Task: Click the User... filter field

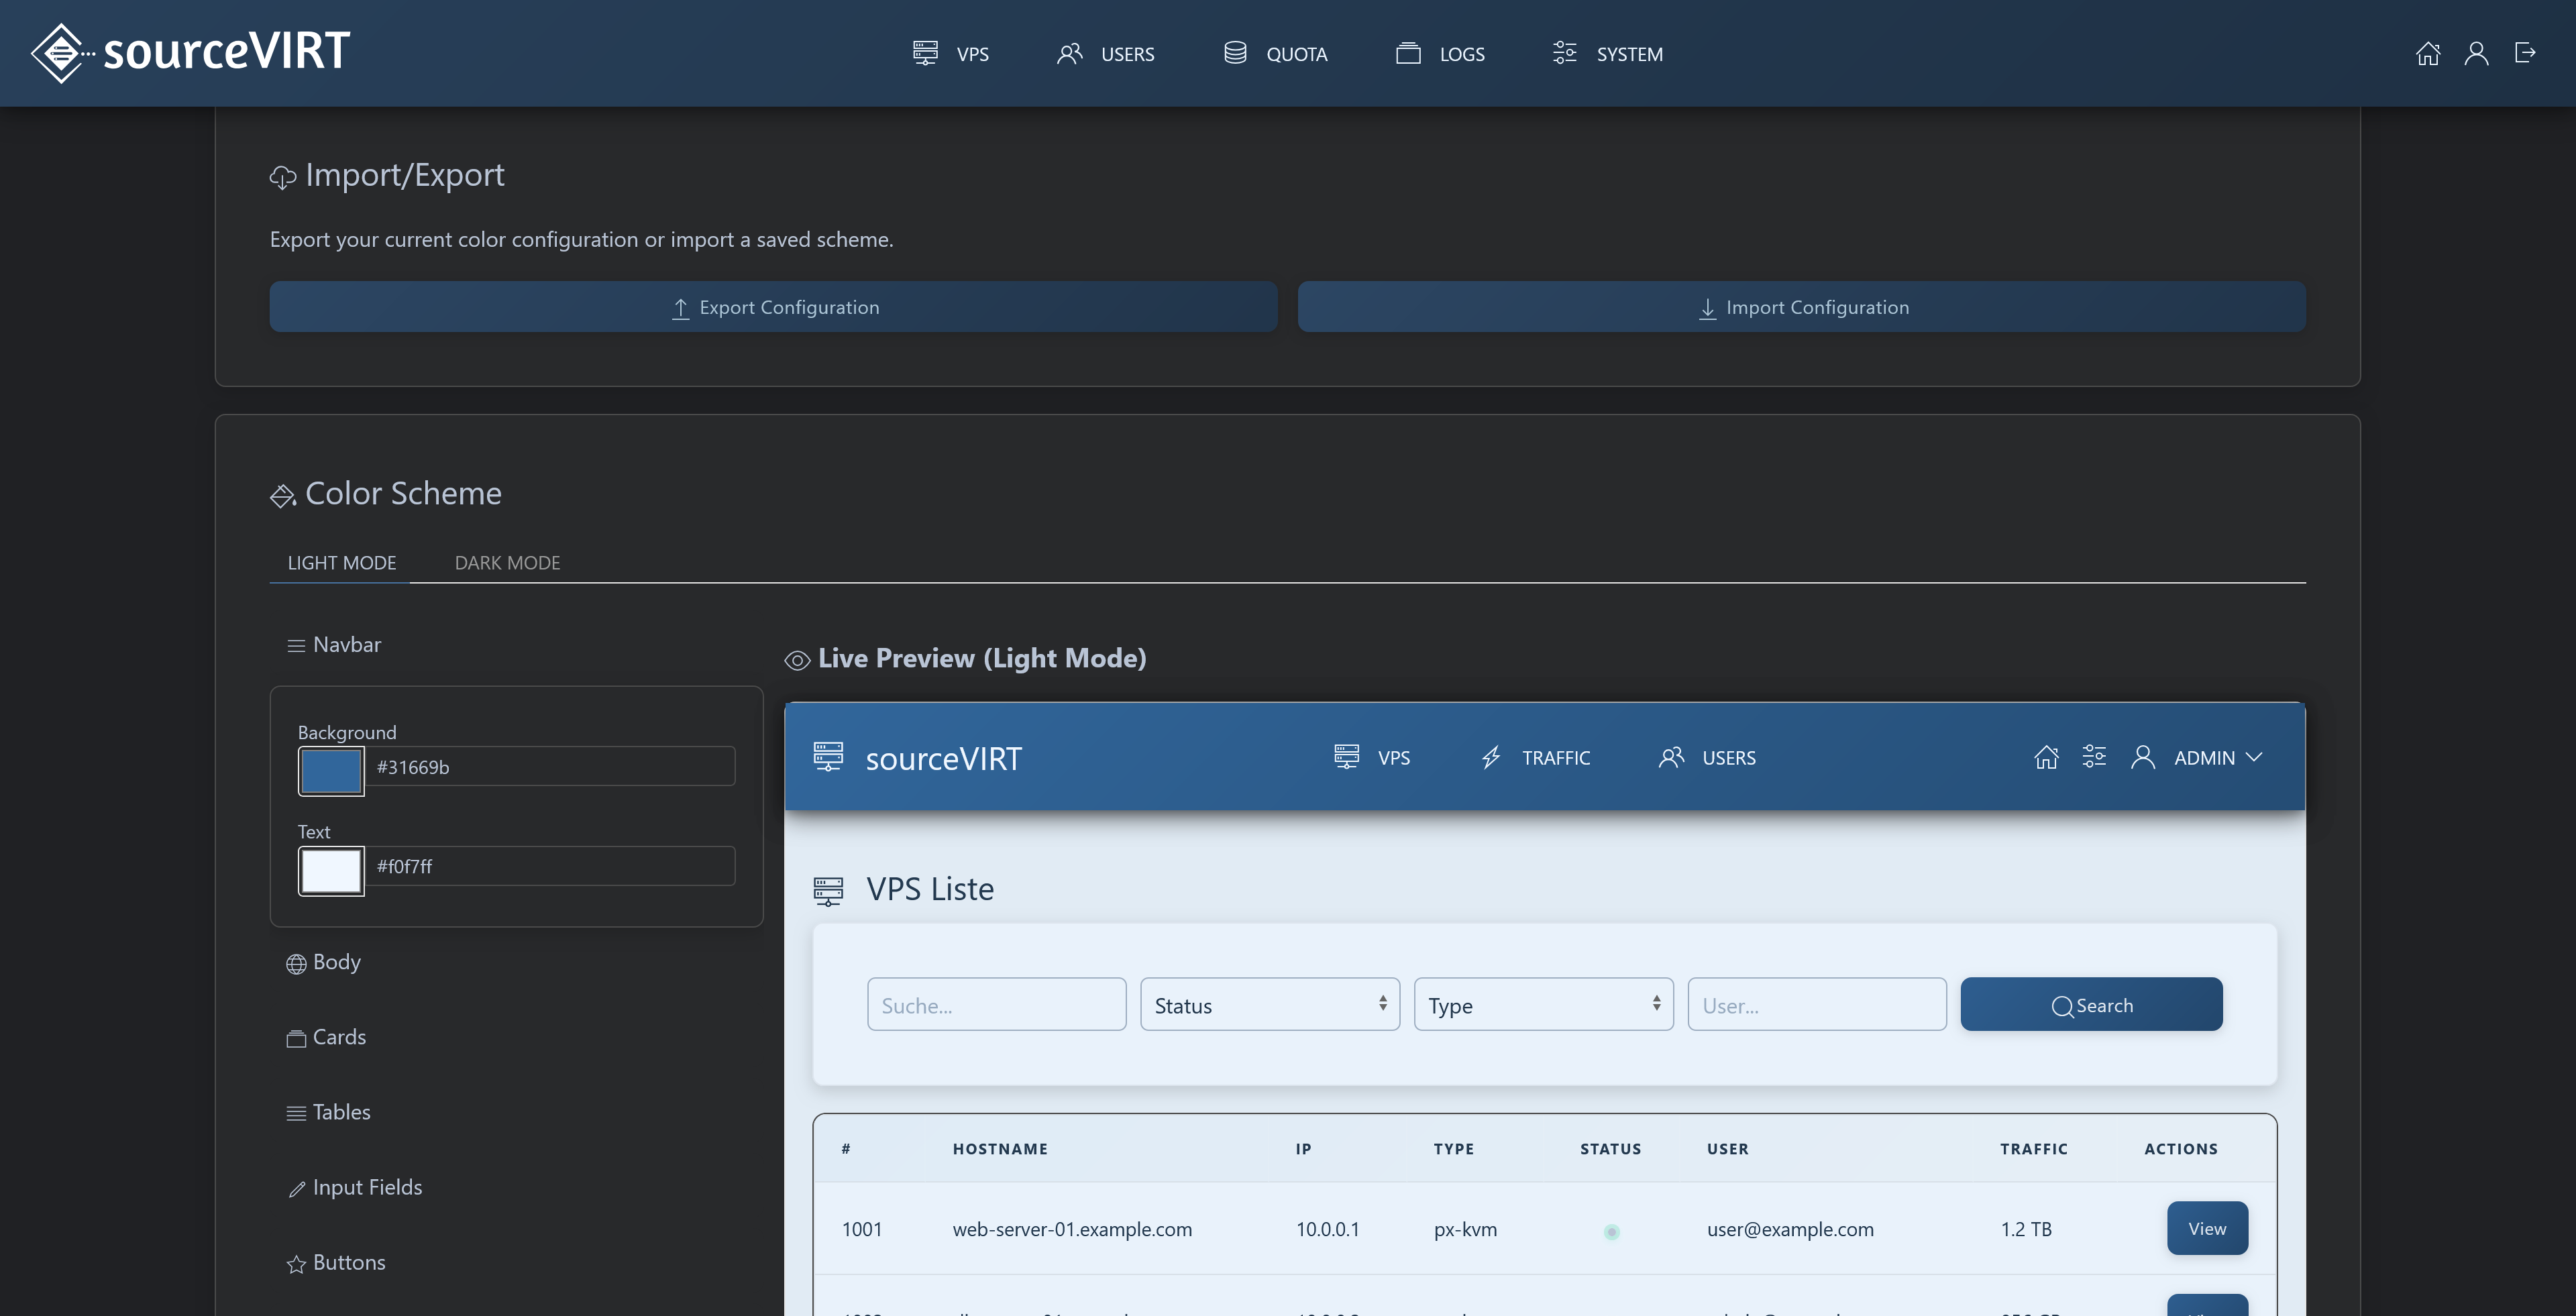Action: 1817,1005
